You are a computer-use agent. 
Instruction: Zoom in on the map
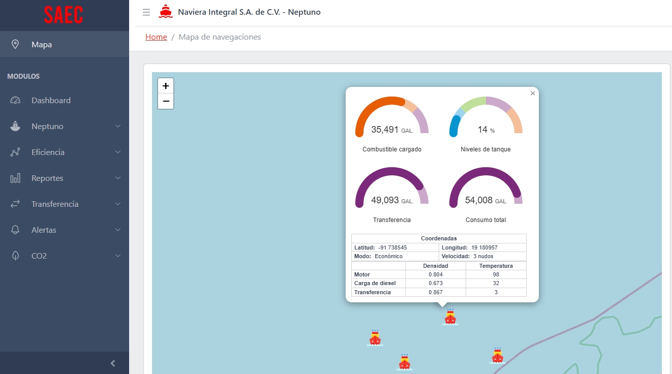[x=166, y=86]
